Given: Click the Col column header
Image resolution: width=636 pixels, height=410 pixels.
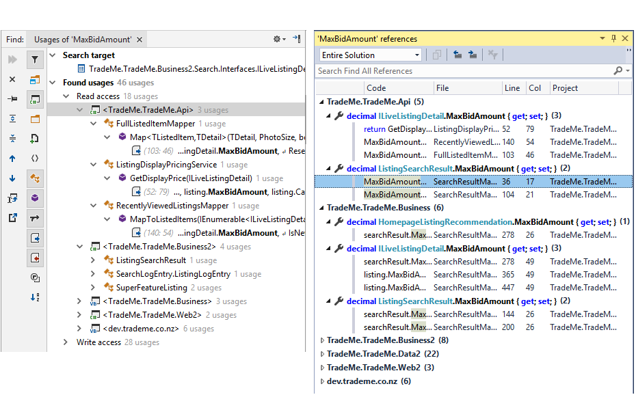Looking at the screenshot, I should click(x=538, y=88).
